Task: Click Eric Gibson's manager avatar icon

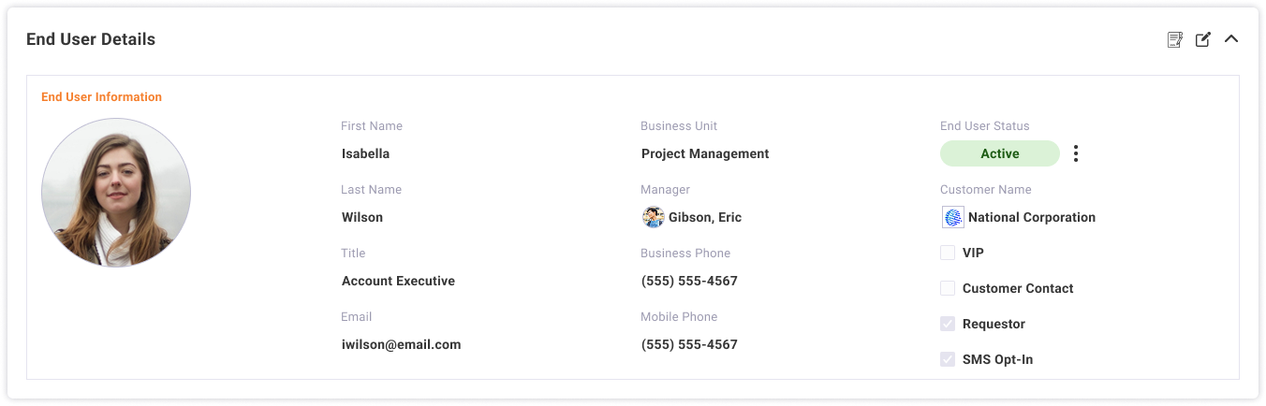Action: 653,217
